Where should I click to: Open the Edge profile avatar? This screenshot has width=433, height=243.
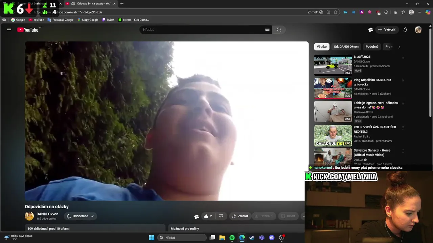tap(411, 12)
